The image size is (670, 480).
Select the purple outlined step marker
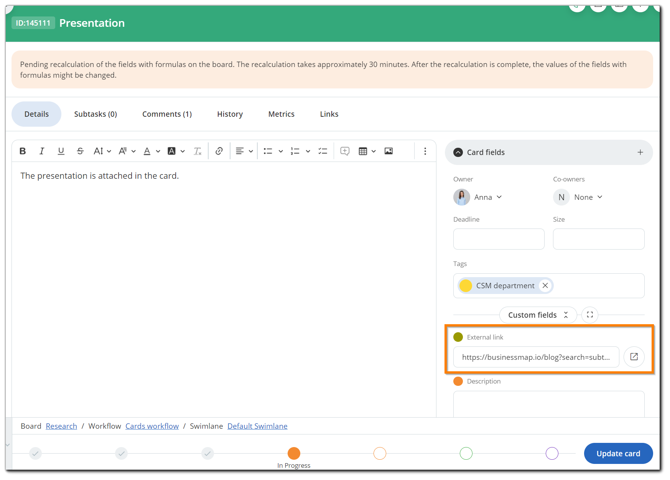tap(552, 454)
